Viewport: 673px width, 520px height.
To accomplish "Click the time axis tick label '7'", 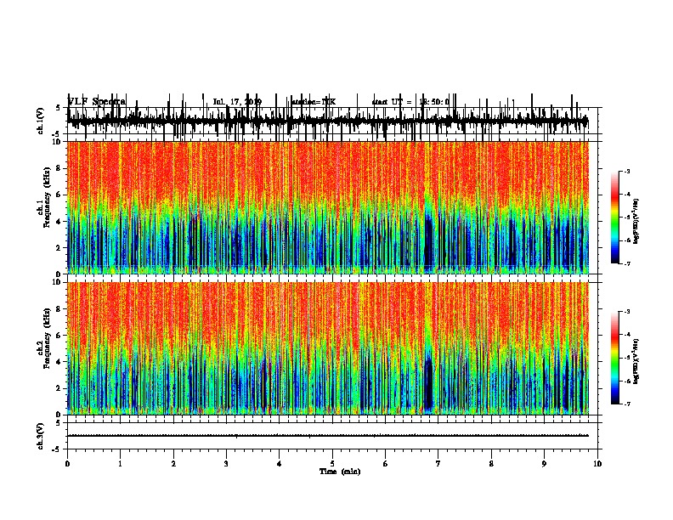I will [438, 463].
